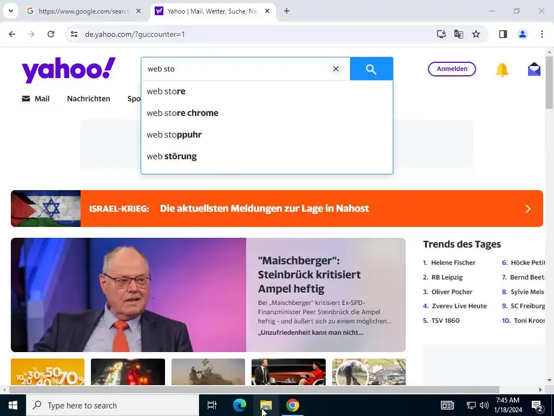
Task: Click the install app icon in address bar
Action: tap(441, 34)
